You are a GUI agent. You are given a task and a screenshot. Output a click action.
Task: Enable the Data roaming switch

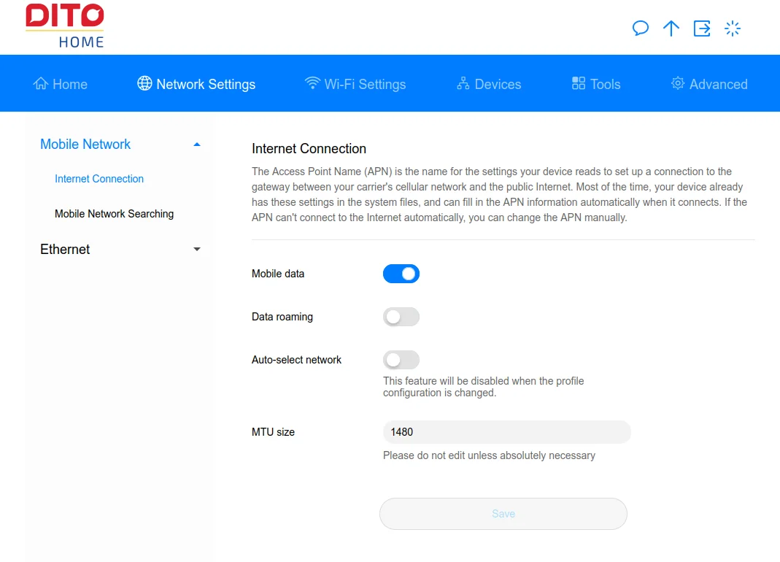point(401,317)
